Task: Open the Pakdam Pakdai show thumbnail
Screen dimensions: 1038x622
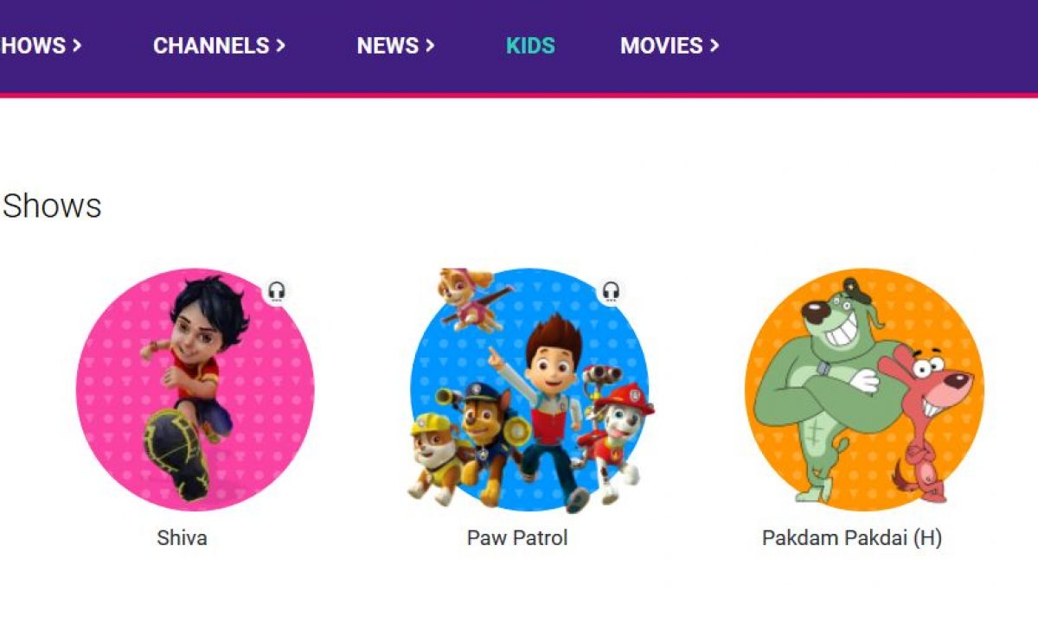Action: (x=864, y=389)
